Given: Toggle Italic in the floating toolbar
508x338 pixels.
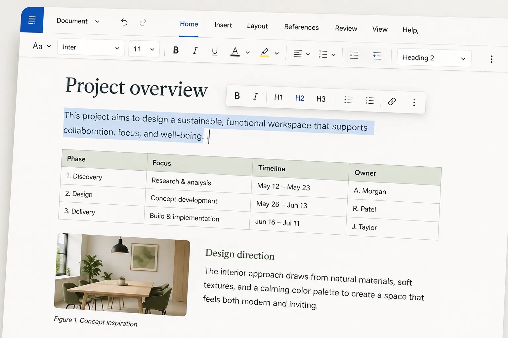Looking at the screenshot, I should click(255, 97).
